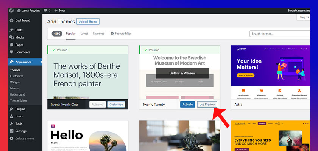This screenshot has height=151, width=318.
Task: Click the Plugins plug icon
Action: (x=12, y=109)
